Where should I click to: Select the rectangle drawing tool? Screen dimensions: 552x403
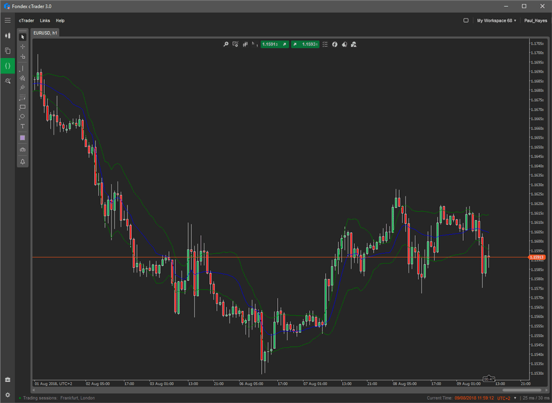click(x=22, y=107)
